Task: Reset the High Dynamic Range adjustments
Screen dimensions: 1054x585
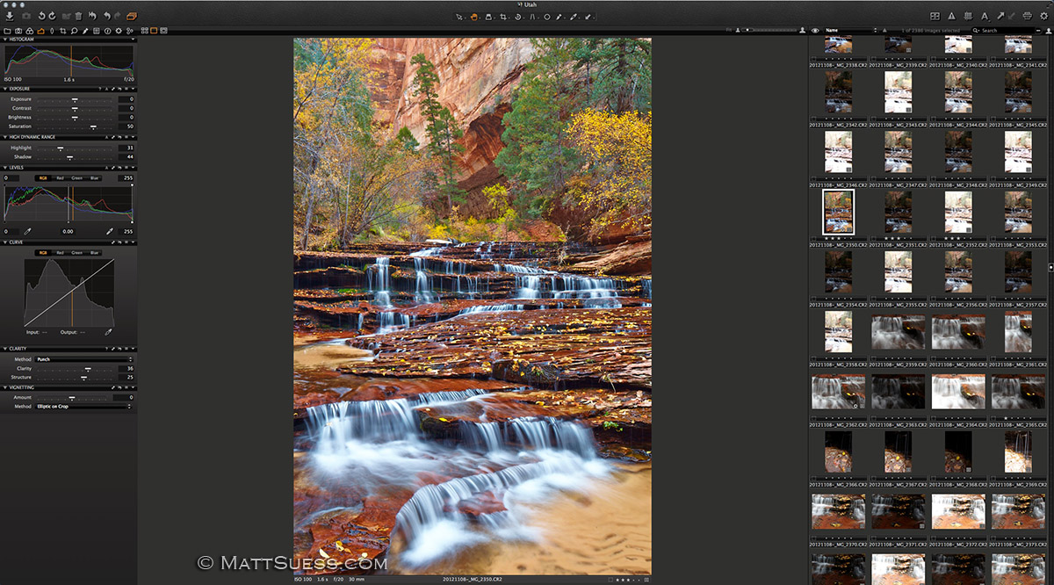Action: [120, 137]
